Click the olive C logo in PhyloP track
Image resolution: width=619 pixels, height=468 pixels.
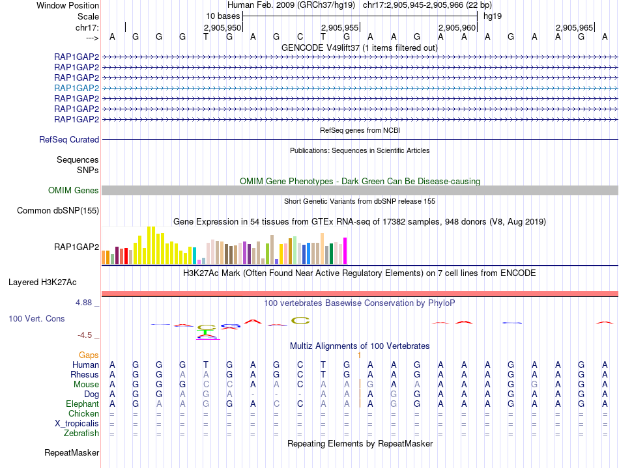(x=300, y=320)
